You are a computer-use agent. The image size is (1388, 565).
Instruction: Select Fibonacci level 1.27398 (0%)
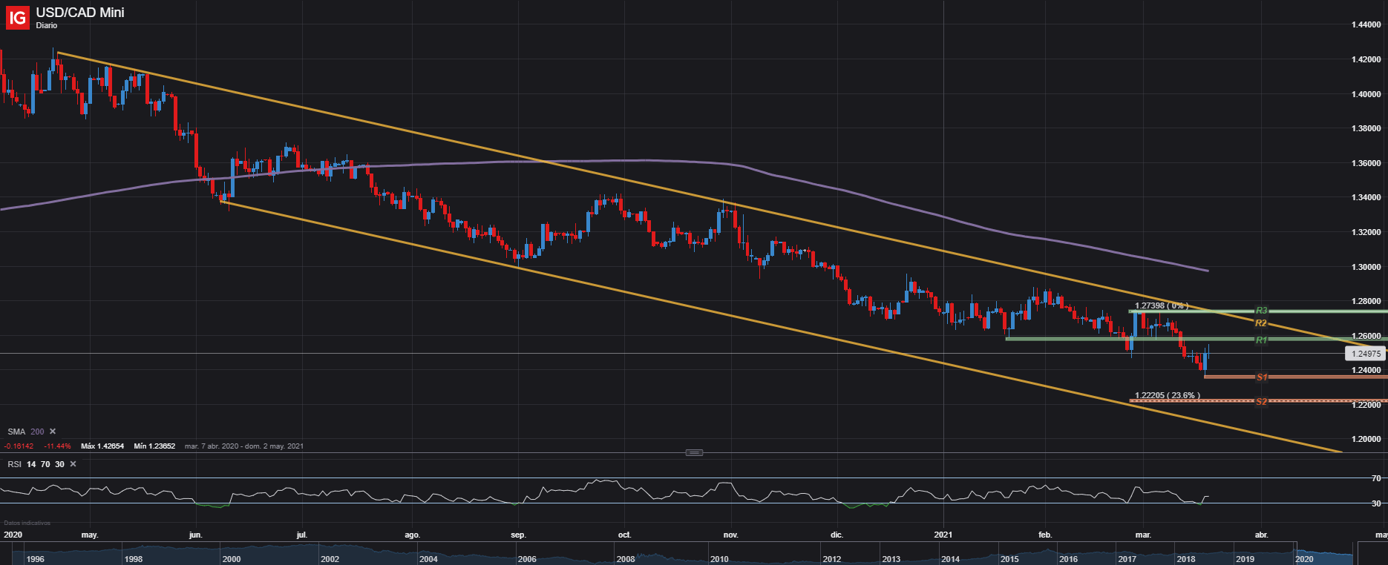[1162, 305]
